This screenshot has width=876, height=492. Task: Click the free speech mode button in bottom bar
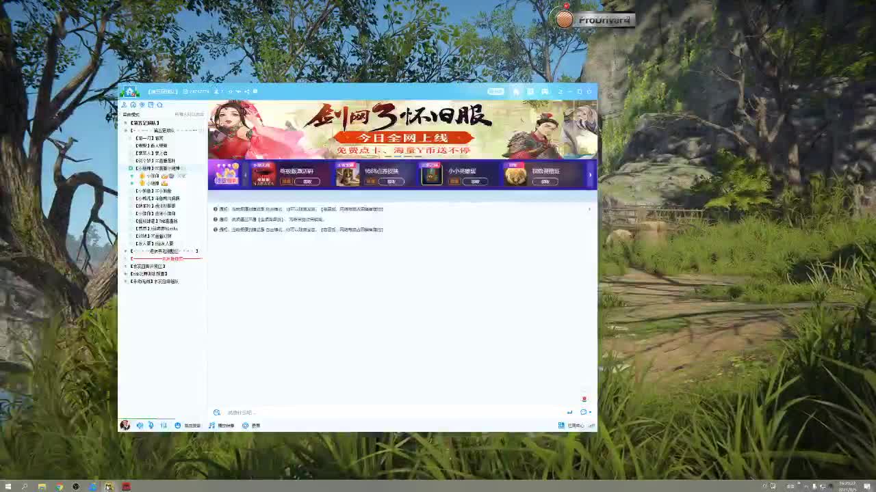click(188, 425)
